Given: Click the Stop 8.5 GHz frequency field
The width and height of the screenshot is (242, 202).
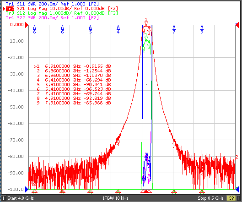Looking at the screenshot, I should (x=211, y=198).
